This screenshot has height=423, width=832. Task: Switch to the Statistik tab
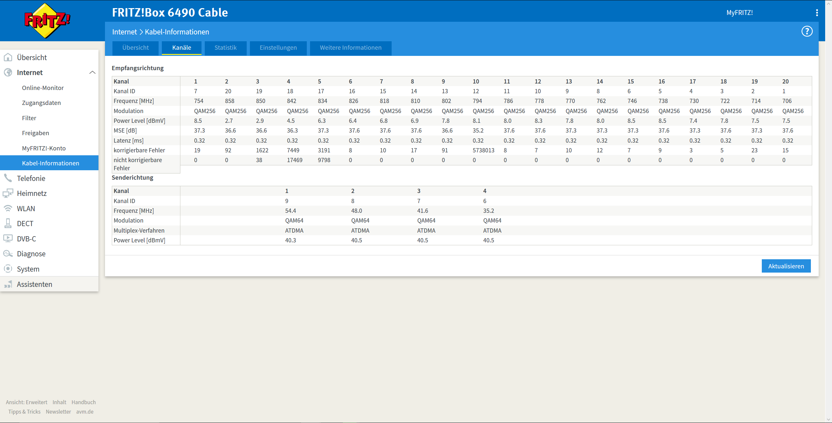[225, 48]
